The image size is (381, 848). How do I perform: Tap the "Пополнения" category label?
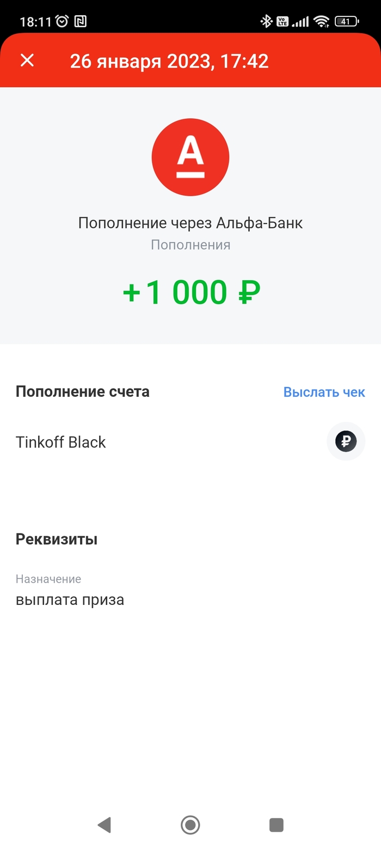[190, 245]
